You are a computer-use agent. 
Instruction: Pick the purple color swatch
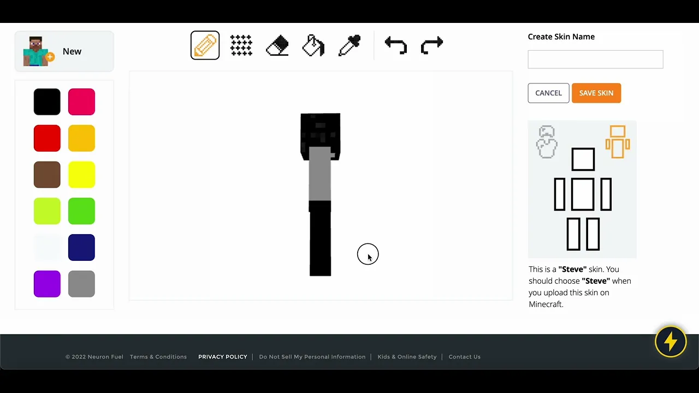(x=47, y=284)
